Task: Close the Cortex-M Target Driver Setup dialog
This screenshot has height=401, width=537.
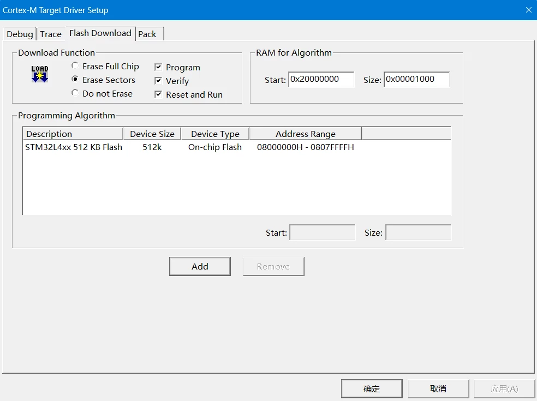Action: click(528, 10)
